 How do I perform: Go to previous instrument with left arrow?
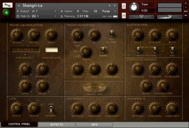tap(109, 6)
